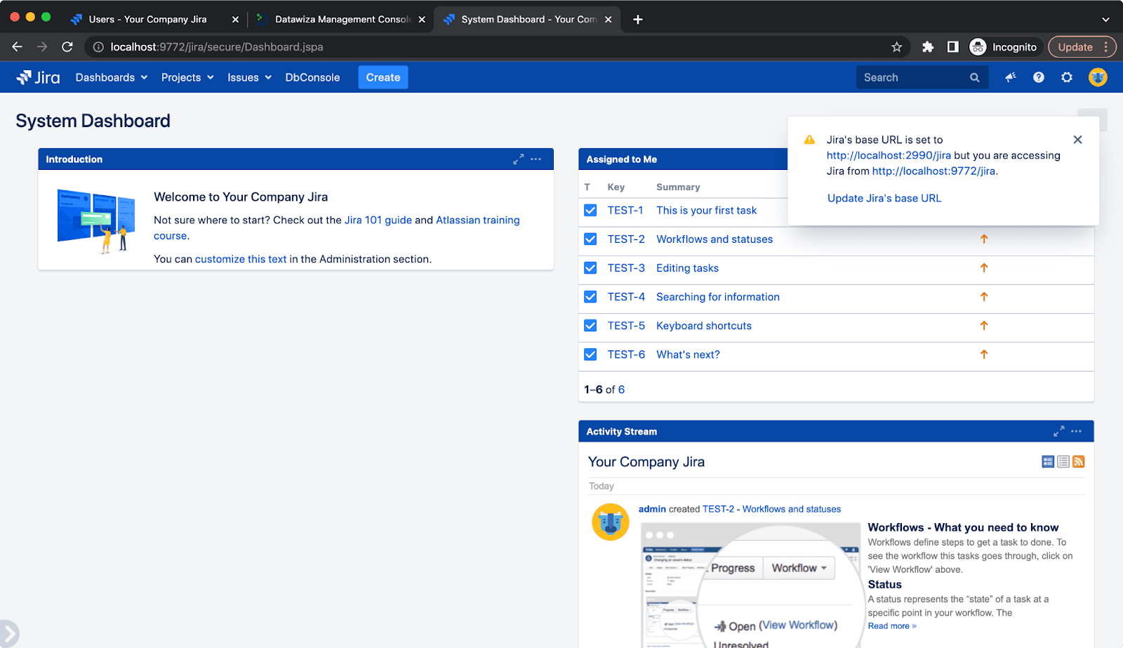Image resolution: width=1123 pixels, height=648 pixels.
Task: Click the task type icon for TEST-5
Action: (590, 326)
